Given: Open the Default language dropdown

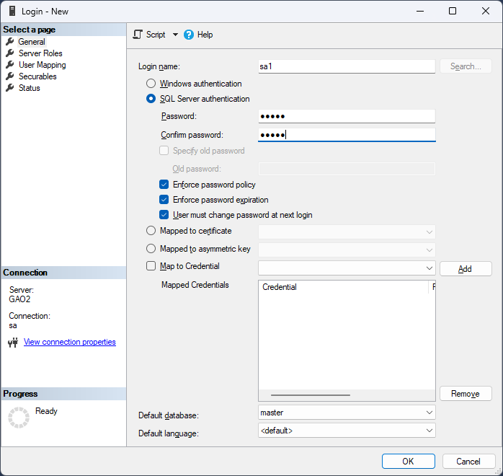Looking at the screenshot, I should [x=347, y=430].
